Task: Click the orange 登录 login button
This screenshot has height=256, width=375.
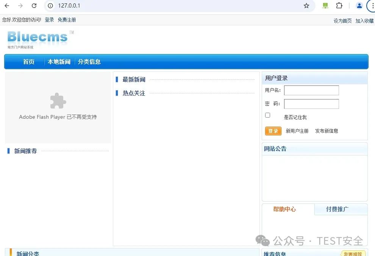Action: [273, 131]
